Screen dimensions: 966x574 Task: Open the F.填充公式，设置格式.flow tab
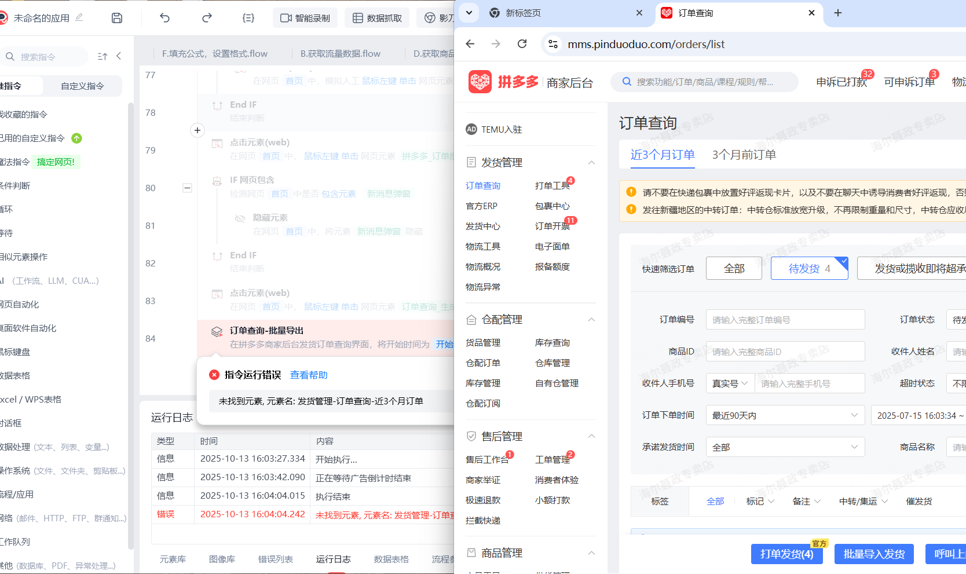point(215,54)
